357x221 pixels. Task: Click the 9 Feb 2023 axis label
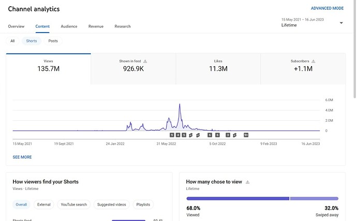pos(269,144)
